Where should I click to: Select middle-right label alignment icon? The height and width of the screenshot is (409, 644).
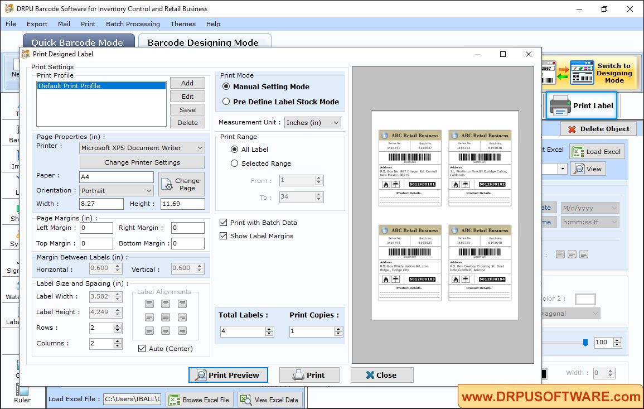(182, 317)
